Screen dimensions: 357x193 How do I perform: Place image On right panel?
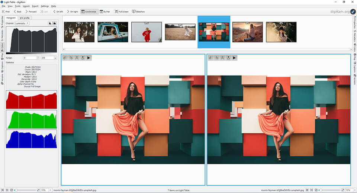73,11
